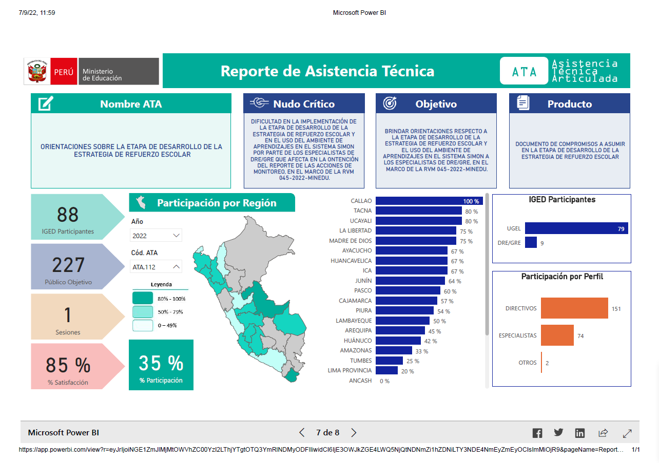Select the CAJAMARCA bar
The width and height of the screenshot is (659, 463).
point(406,301)
